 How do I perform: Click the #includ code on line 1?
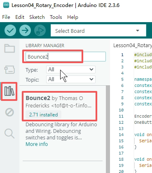pos(143,55)
